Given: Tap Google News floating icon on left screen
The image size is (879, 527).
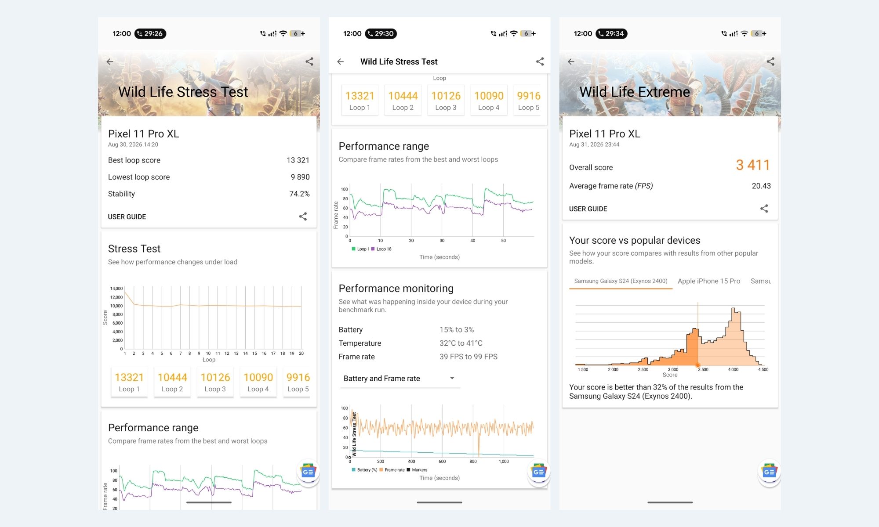Looking at the screenshot, I should pos(308,472).
